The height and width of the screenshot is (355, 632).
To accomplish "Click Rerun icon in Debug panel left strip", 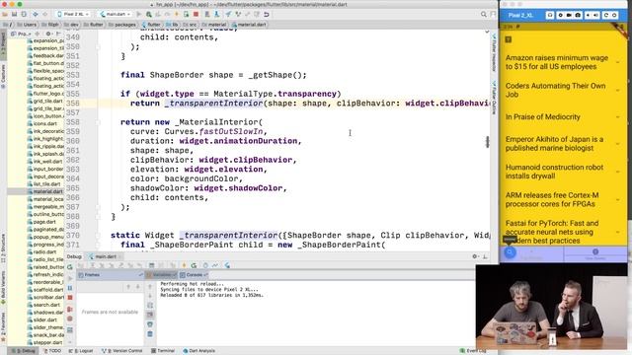I will coord(70,267).
